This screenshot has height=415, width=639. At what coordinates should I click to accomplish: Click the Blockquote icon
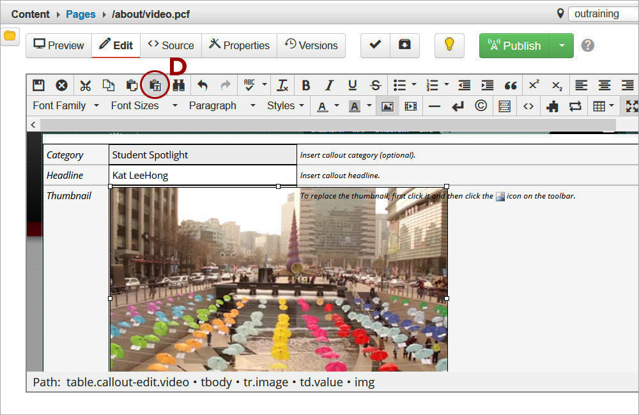click(x=511, y=85)
